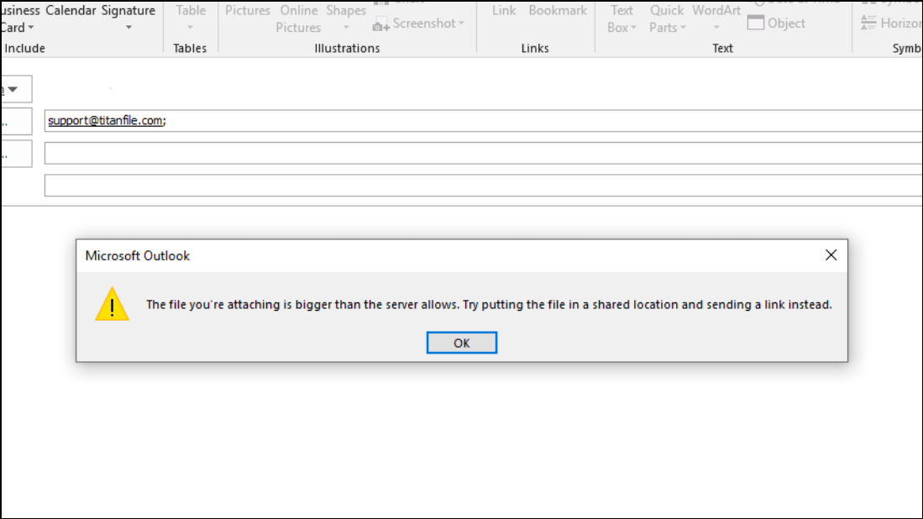Insert an Object via the icon

755,23
